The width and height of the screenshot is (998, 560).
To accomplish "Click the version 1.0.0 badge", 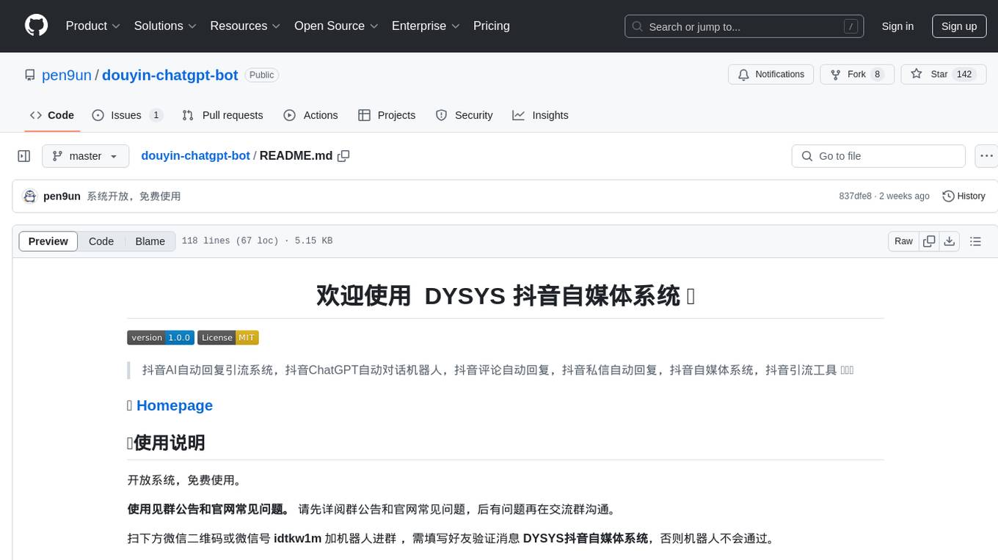I will [161, 337].
